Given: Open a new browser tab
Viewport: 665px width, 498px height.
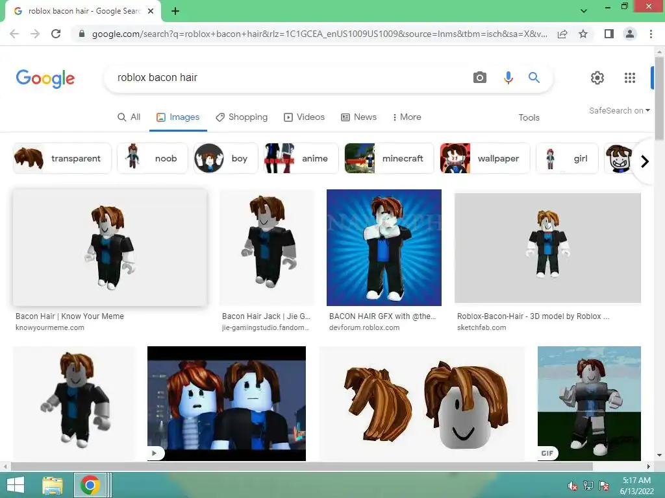Looking at the screenshot, I should tap(175, 11).
